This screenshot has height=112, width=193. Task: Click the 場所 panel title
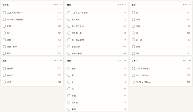coord(134,5)
